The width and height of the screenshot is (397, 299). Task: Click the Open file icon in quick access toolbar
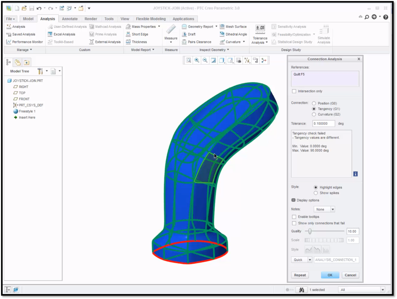[x=24, y=8]
